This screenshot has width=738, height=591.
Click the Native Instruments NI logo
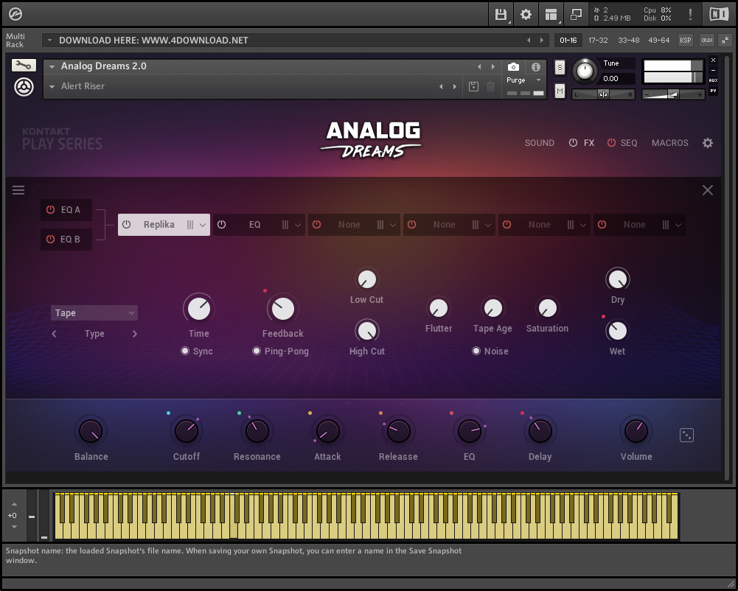click(x=719, y=15)
